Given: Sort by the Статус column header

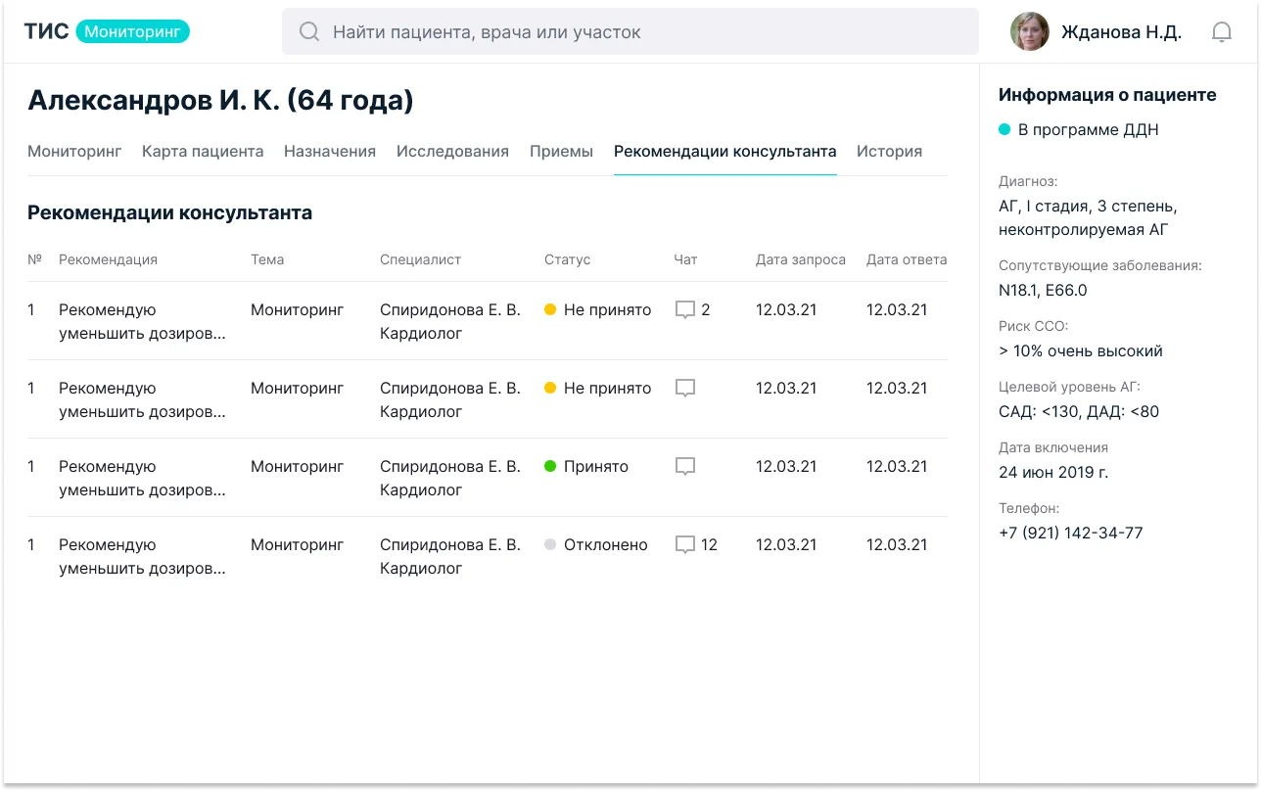Looking at the screenshot, I should [x=568, y=259].
